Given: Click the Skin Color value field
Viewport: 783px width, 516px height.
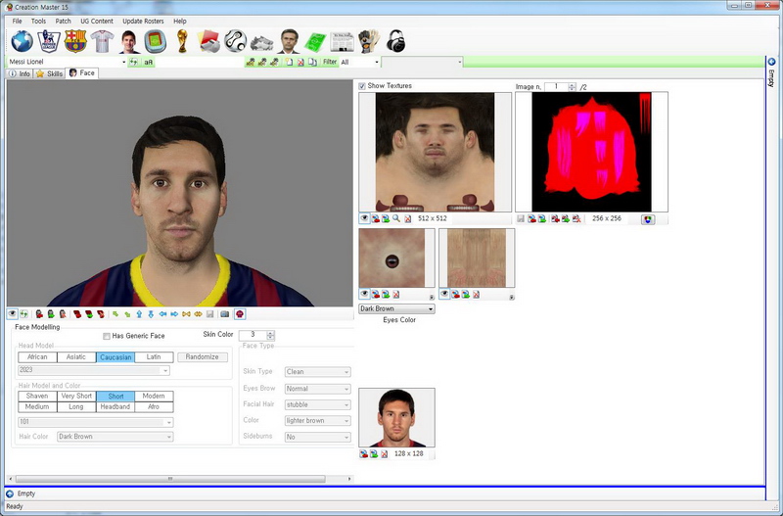Looking at the screenshot, I should tap(253, 336).
